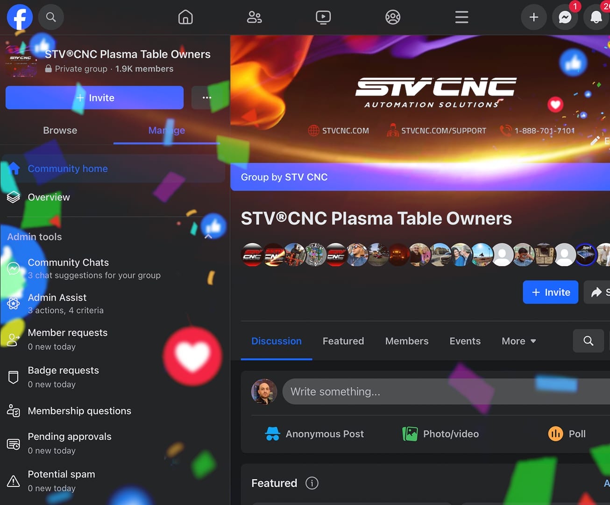Viewport: 610px width, 505px height.
Task: Collapse the Admin tools section
Action: (208, 237)
